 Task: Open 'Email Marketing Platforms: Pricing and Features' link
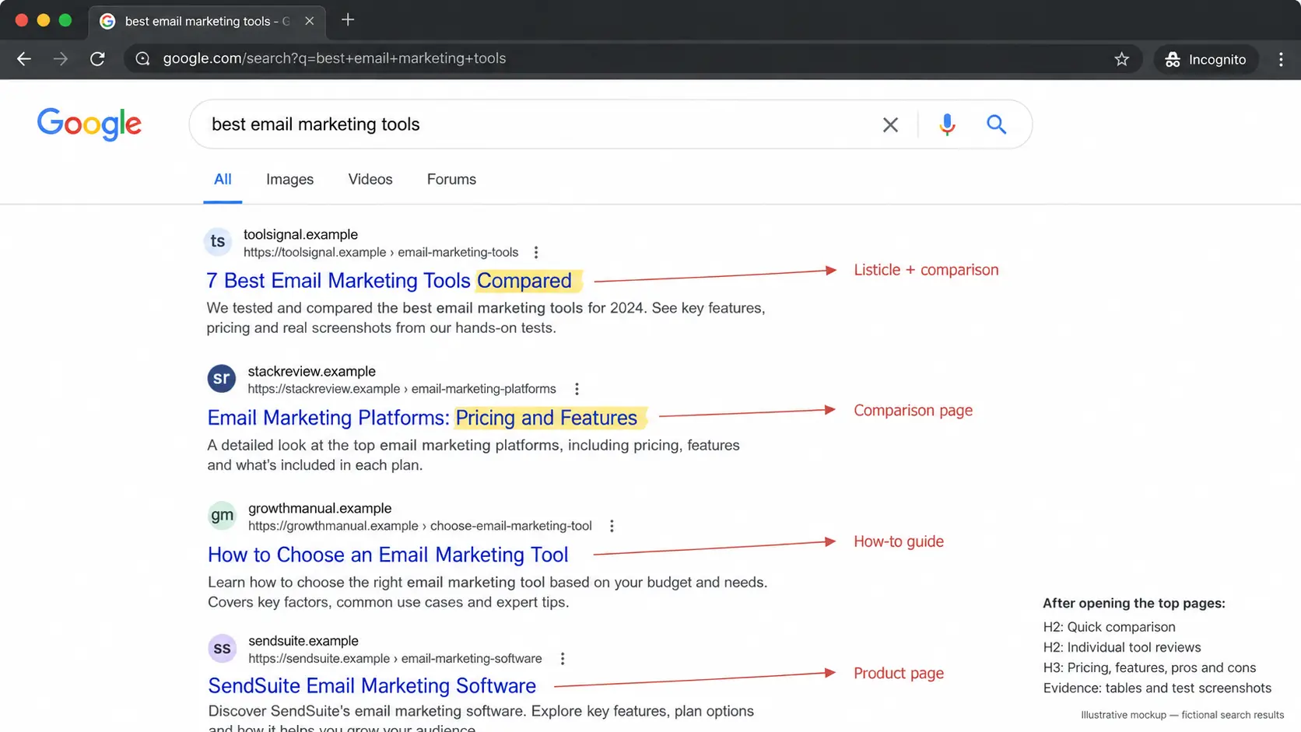point(423,418)
